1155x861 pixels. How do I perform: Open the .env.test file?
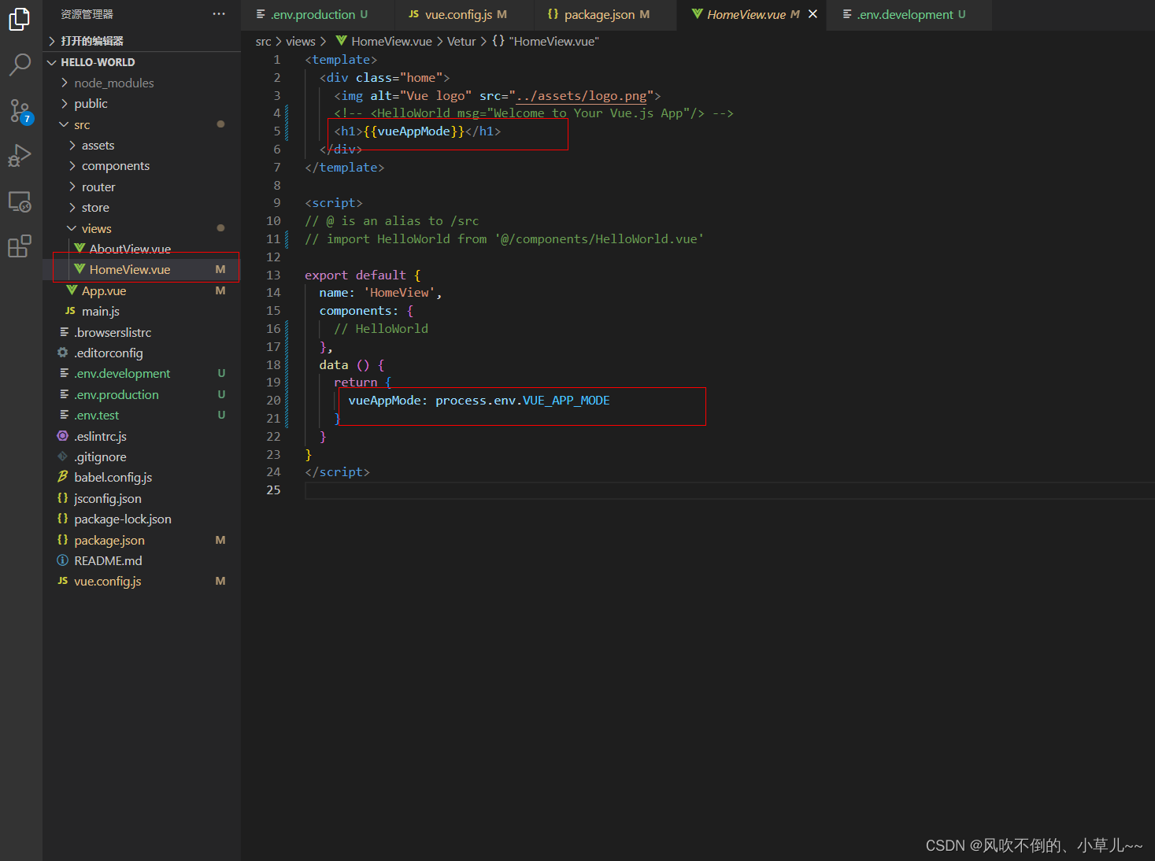pos(142,416)
